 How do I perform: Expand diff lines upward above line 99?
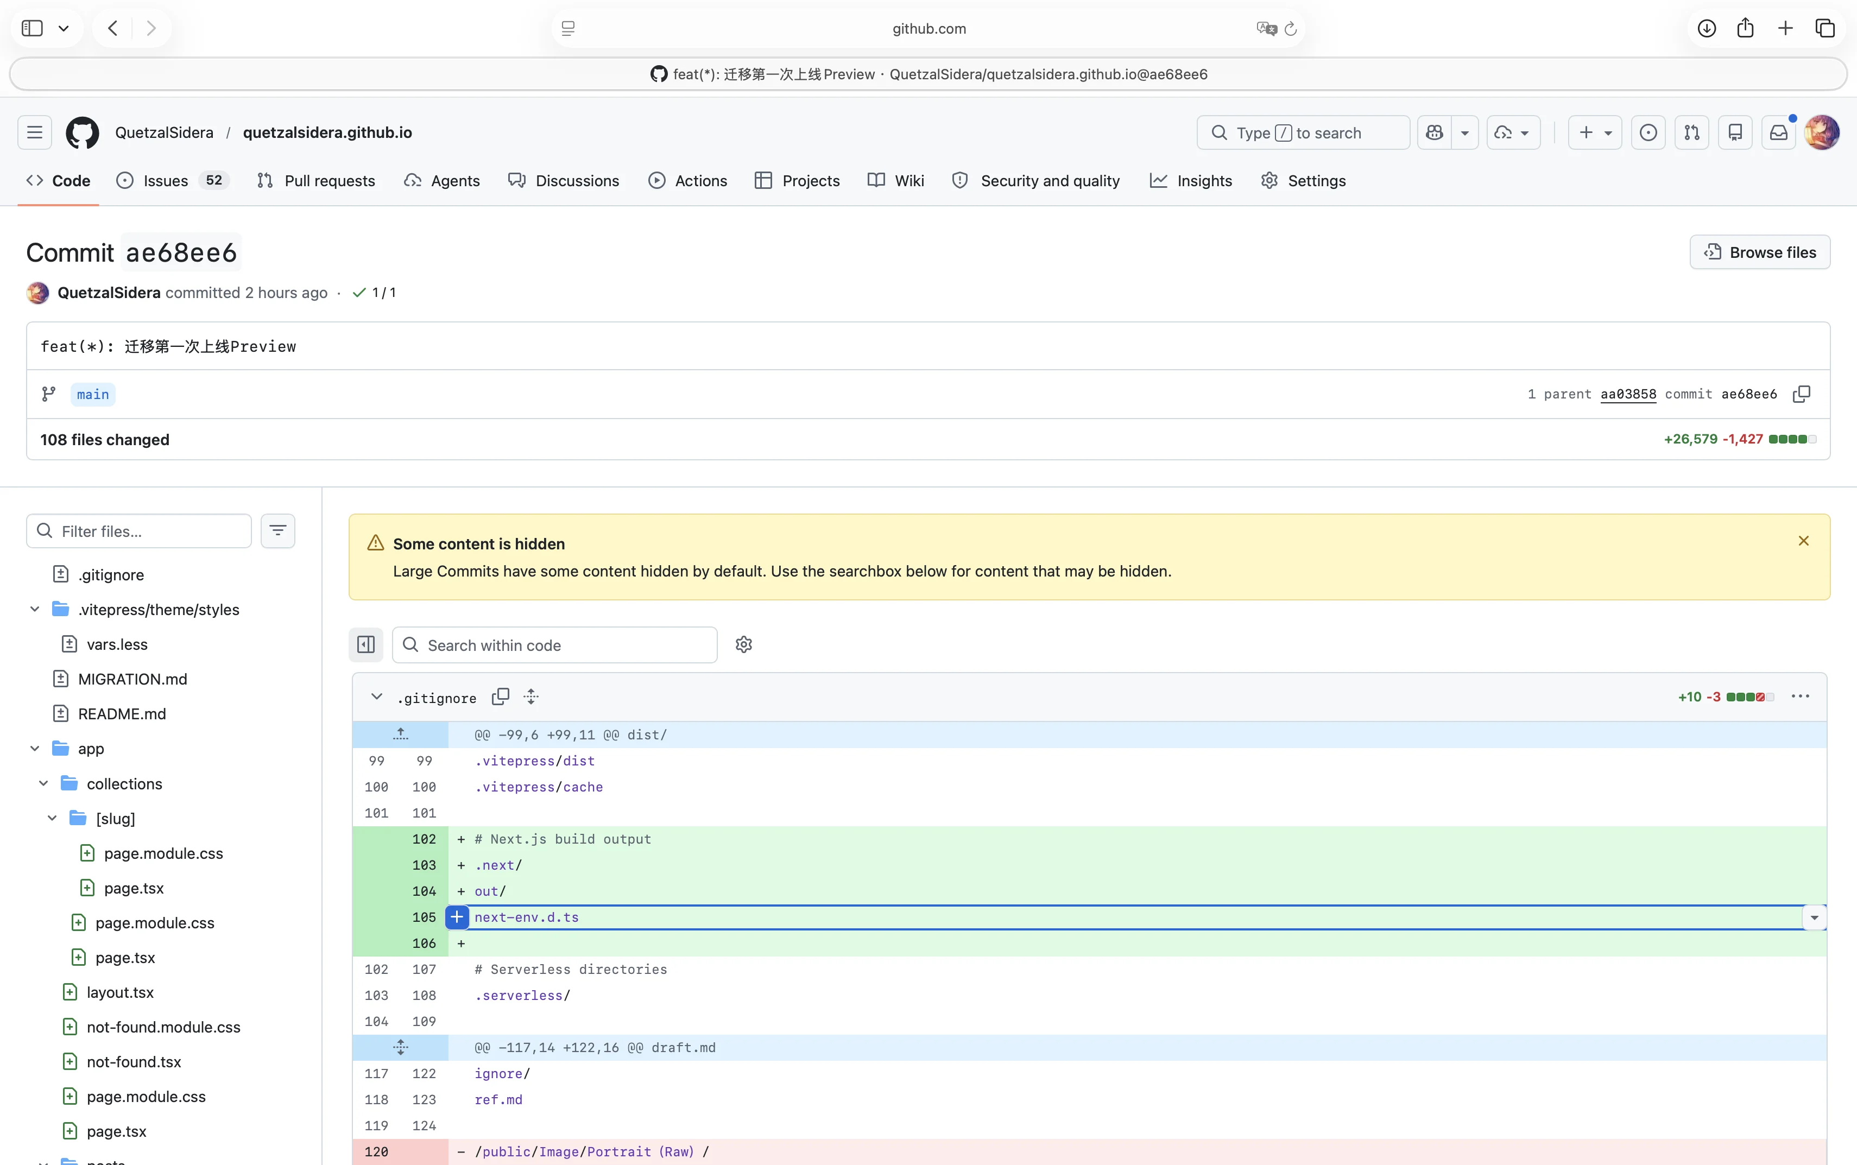[x=401, y=735]
